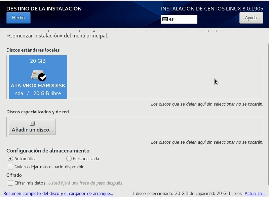Click 'INSTALACIÓN DE CENTOS LINUX 8.0.1905' text
The width and height of the screenshot is (269, 197).
pos(212,9)
